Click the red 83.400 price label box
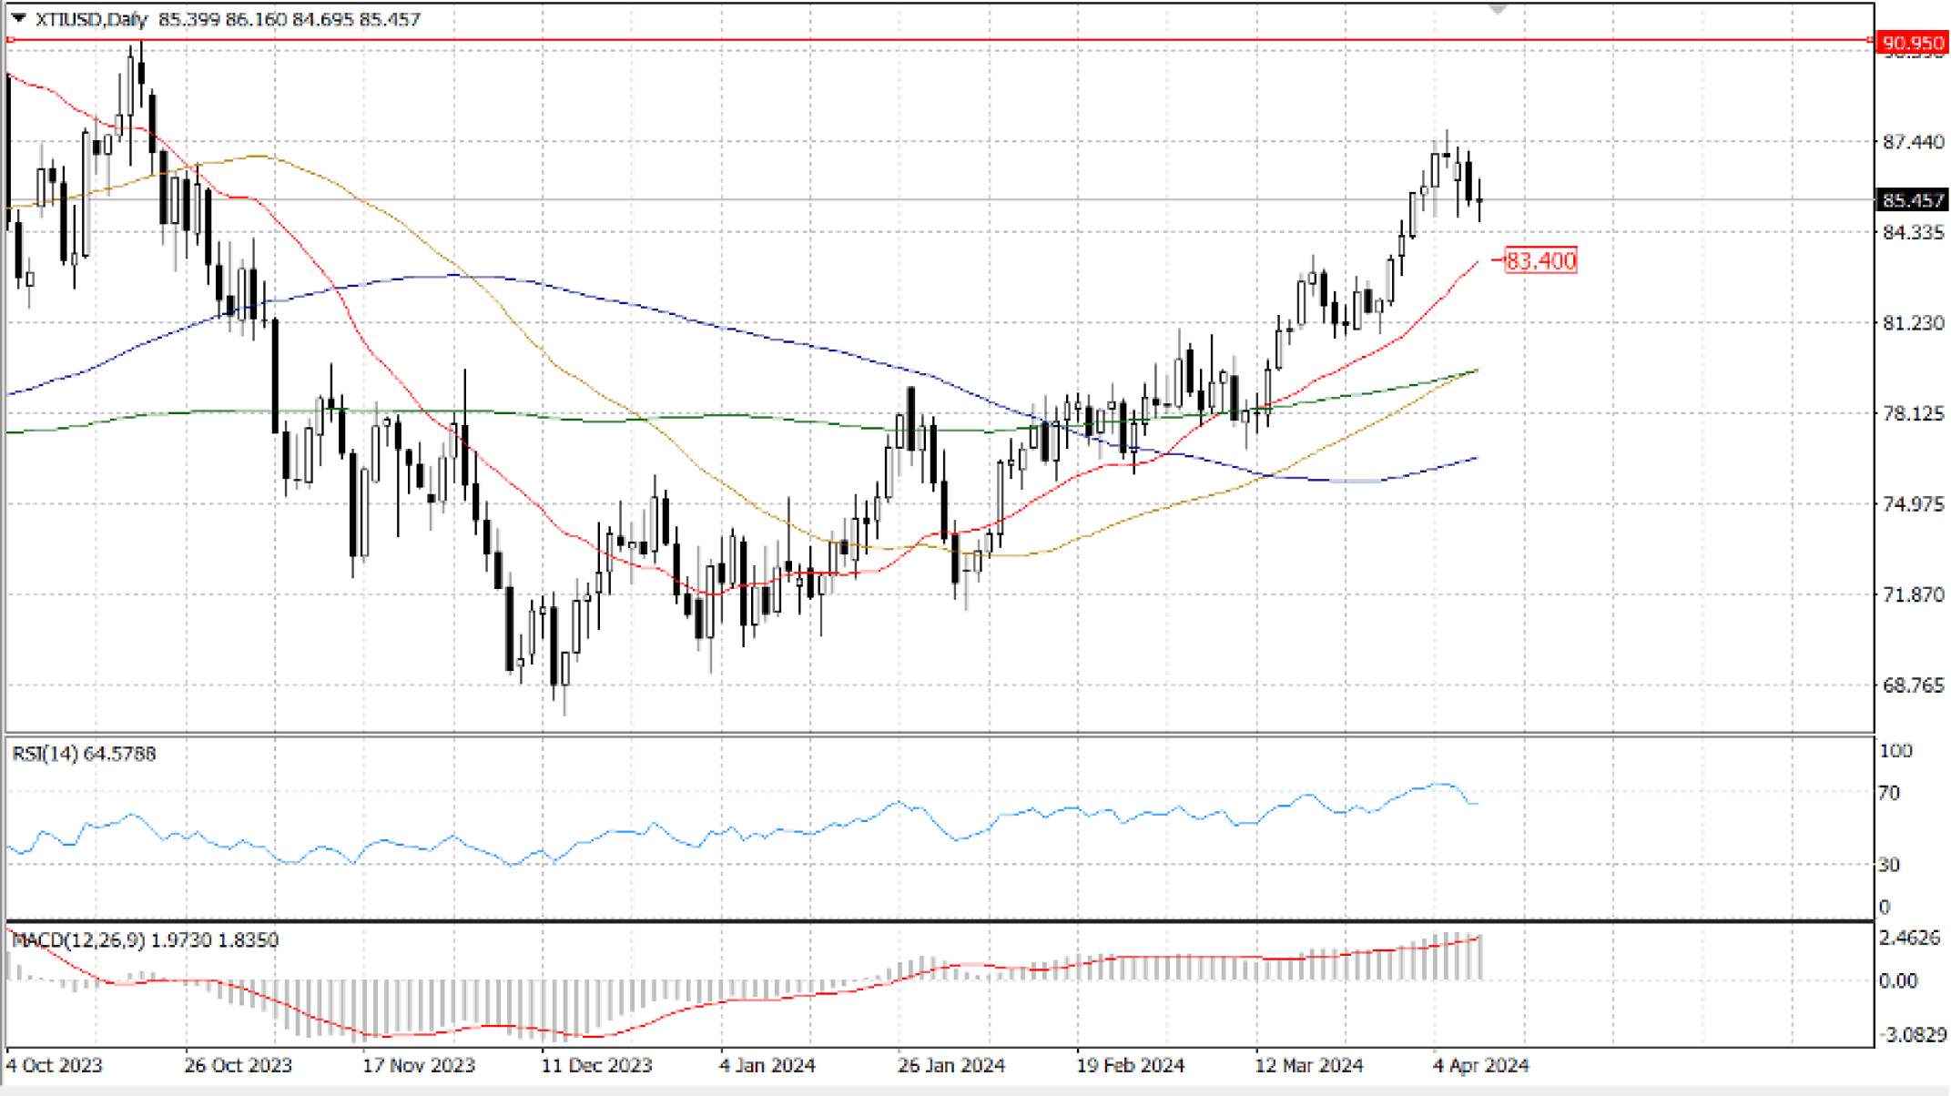Viewport: 1951px width, 1096px height. [1540, 261]
